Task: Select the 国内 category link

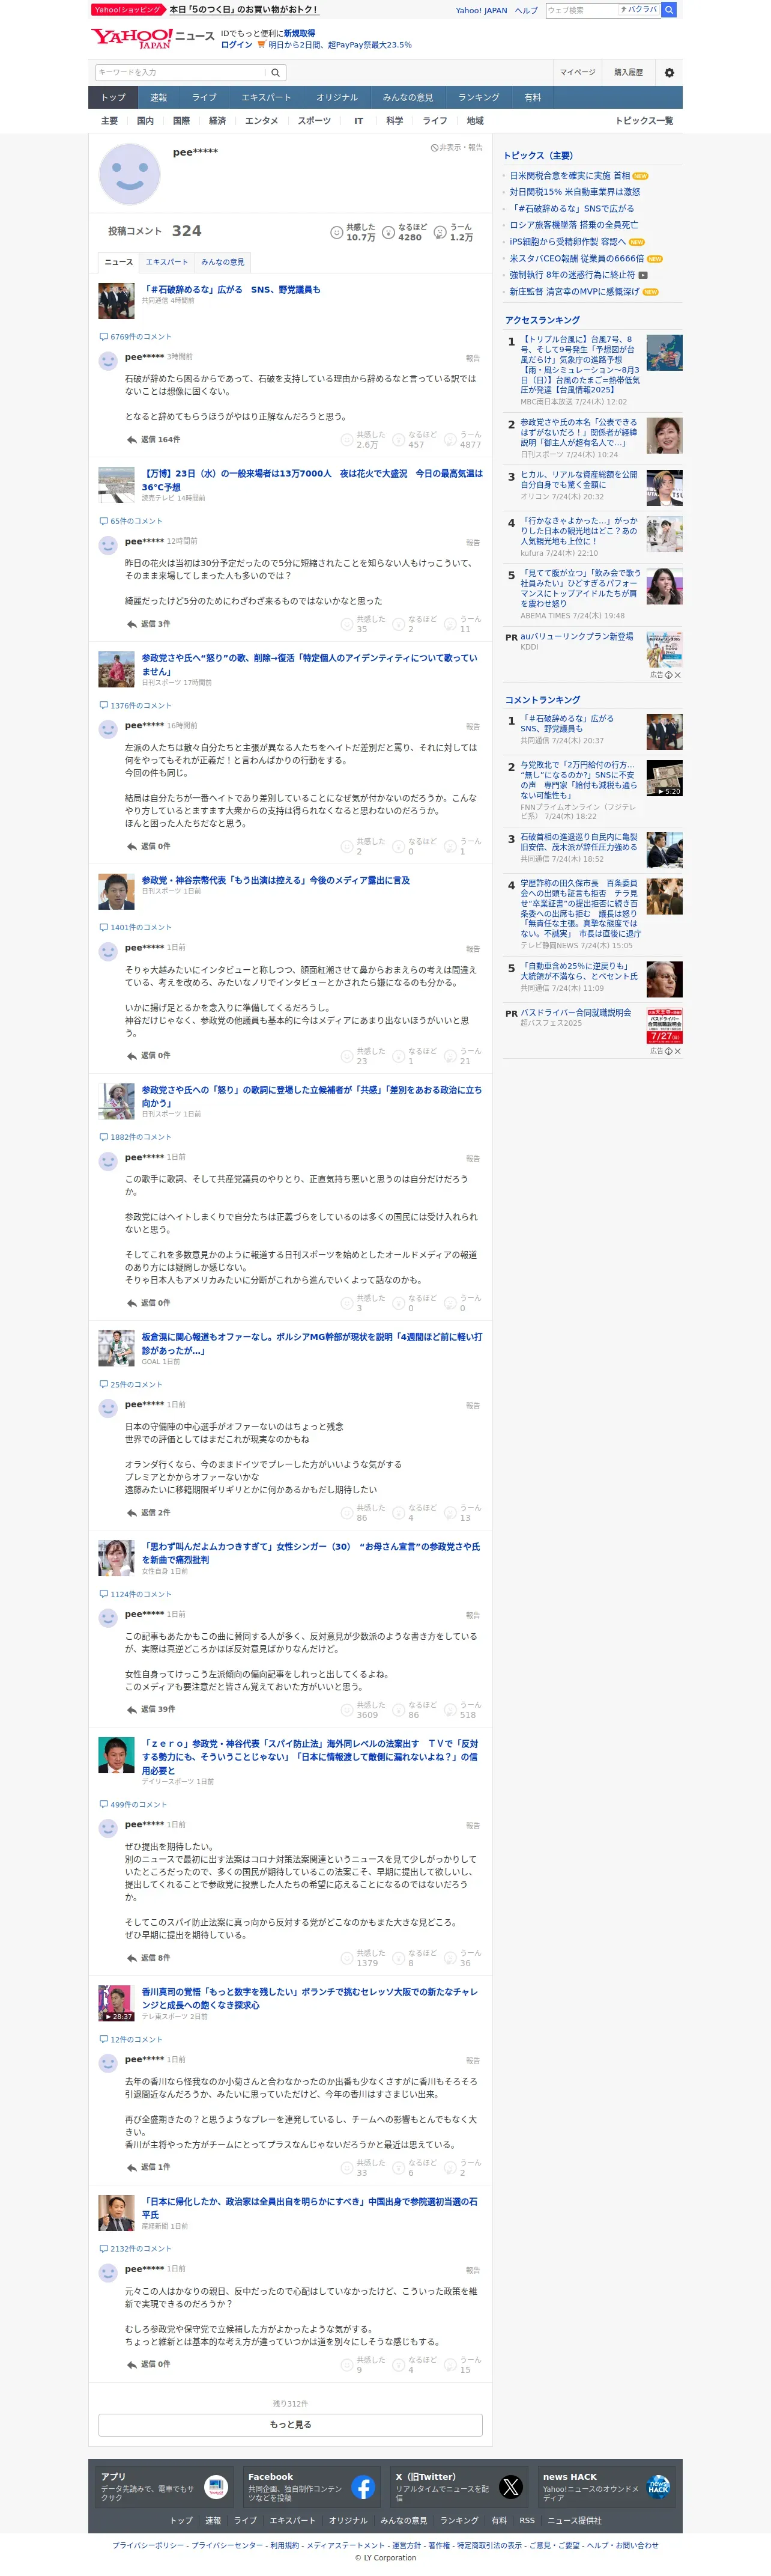Action: coord(145,121)
